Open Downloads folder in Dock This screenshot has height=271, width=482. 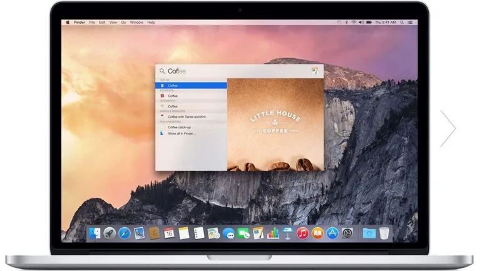click(x=369, y=233)
